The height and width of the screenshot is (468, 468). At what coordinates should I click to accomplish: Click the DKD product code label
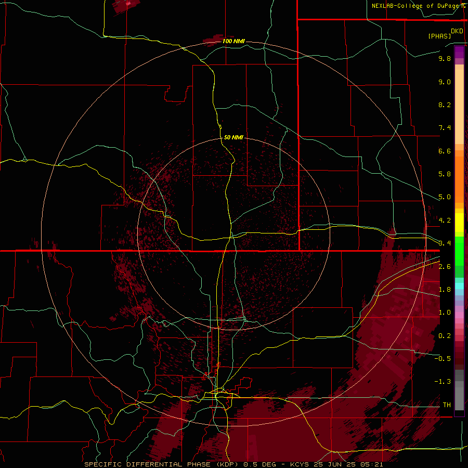(457, 31)
